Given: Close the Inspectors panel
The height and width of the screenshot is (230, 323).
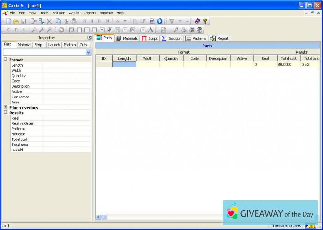Looking at the screenshot, I should click(90, 38).
